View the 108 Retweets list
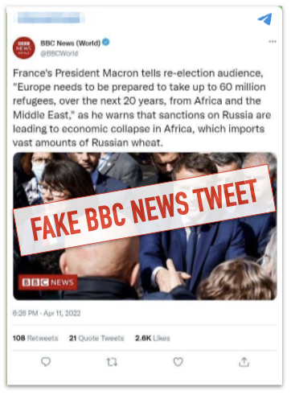The image size is (291, 395). point(35,338)
